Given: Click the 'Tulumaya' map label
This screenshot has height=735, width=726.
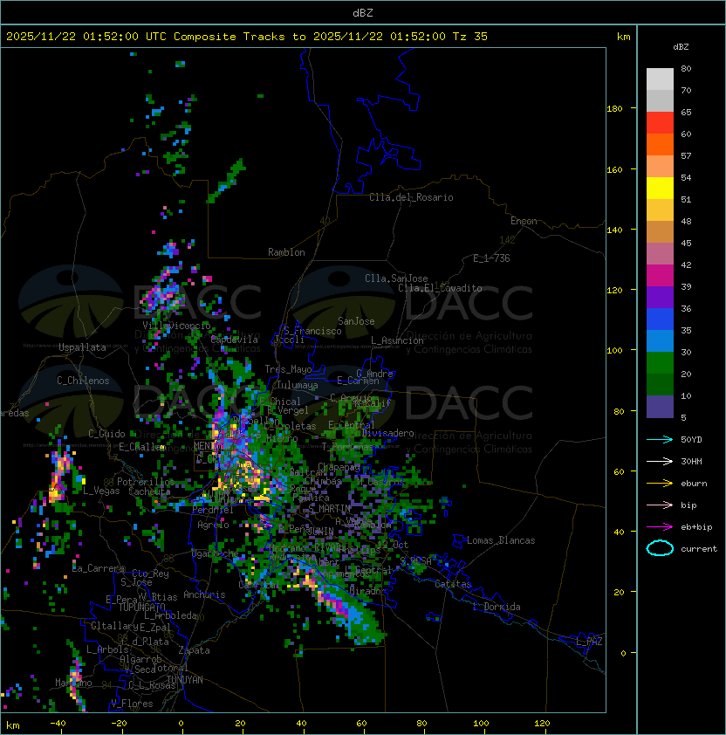Looking at the screenshot, I should coord(298,385).
